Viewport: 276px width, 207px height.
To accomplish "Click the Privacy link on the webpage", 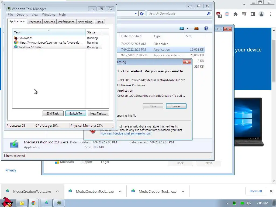I will point(11,170).
